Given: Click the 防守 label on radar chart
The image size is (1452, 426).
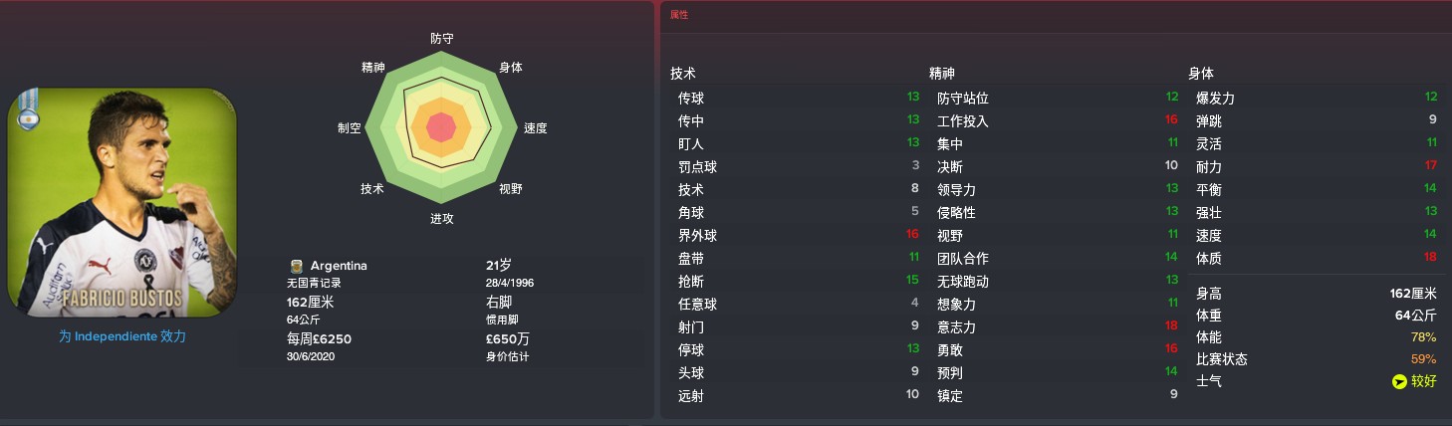Looking at the screenshot, I should 442,39.
